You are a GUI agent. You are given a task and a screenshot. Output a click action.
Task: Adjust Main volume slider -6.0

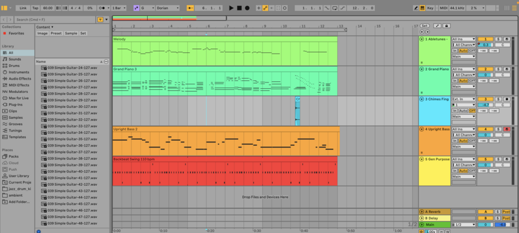tap(502, 225)
